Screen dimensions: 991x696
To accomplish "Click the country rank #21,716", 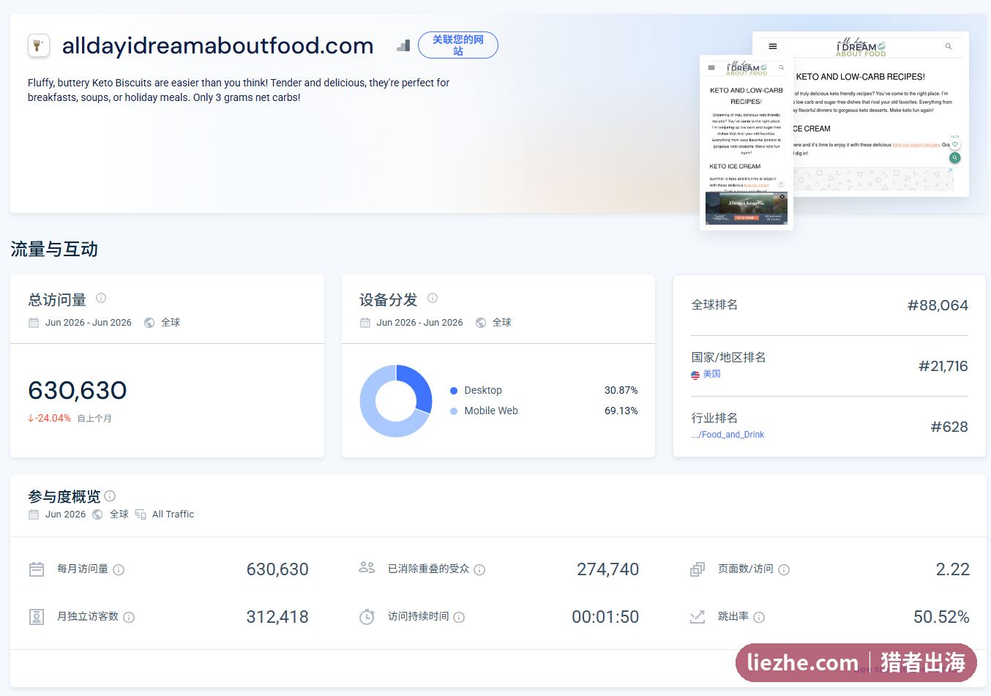I will [x=943, y=366].
